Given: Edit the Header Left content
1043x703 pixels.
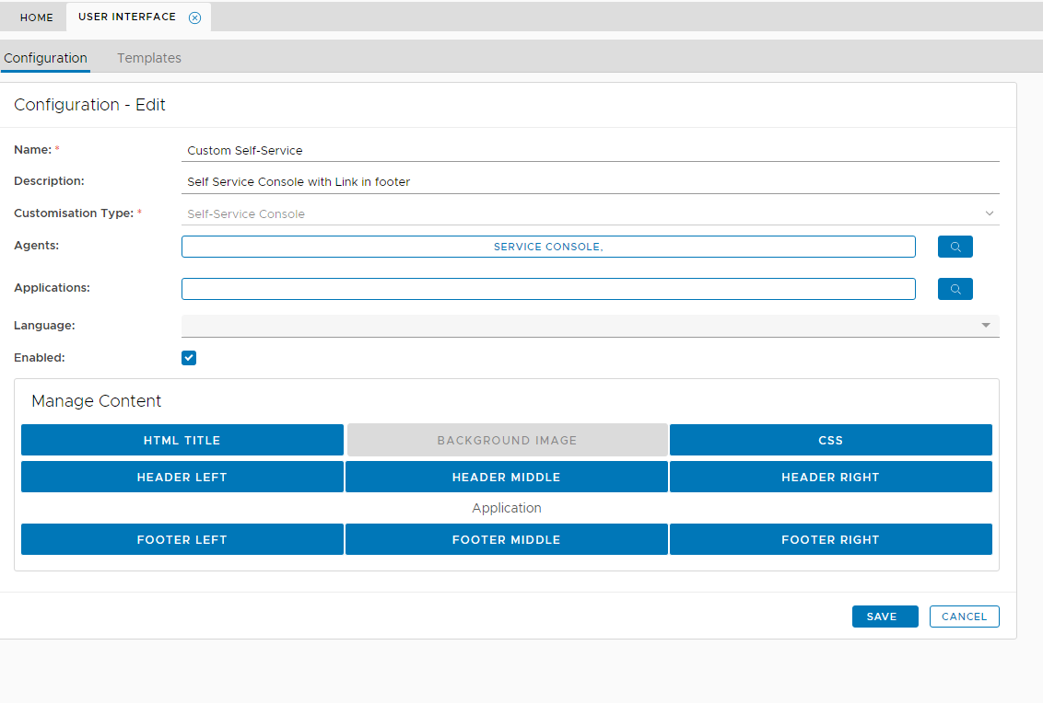Looking at the screenshot, I should (182, 477).
